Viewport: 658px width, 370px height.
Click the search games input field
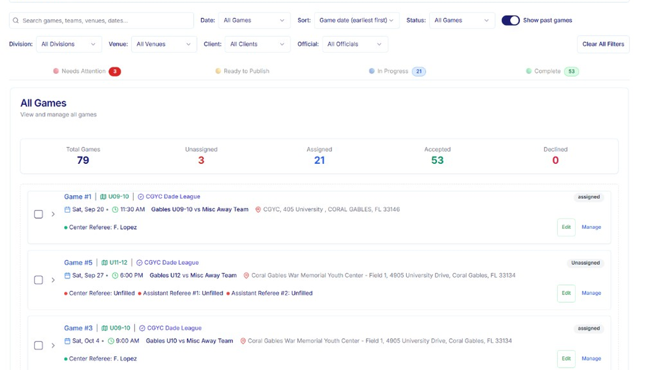tap(101, 20)
